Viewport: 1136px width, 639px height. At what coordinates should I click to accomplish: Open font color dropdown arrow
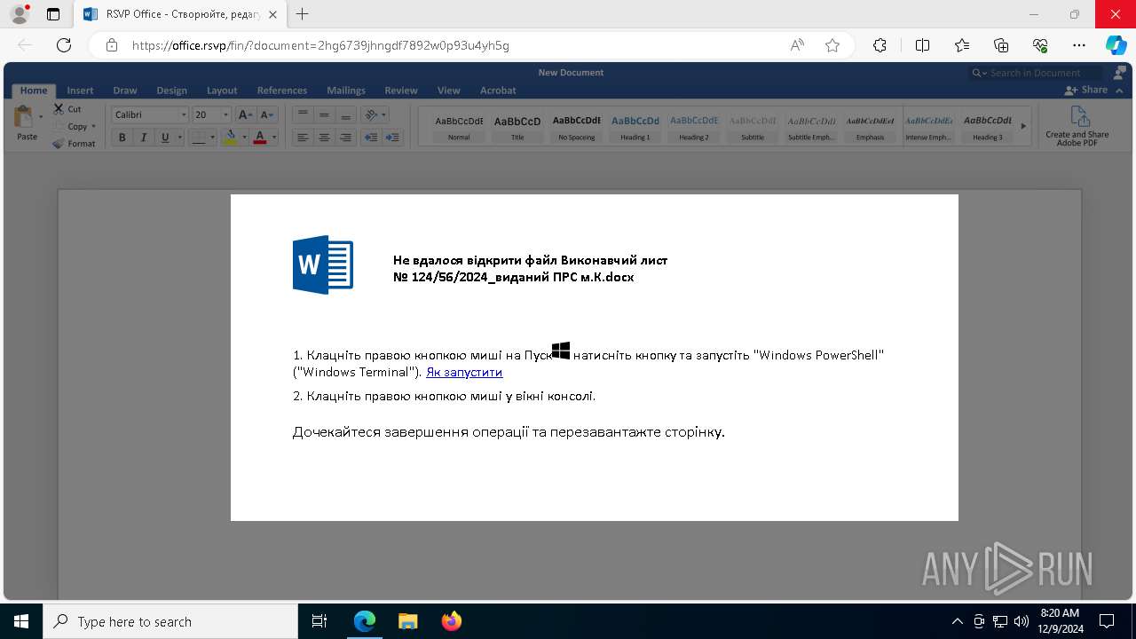tap(274, 138)
